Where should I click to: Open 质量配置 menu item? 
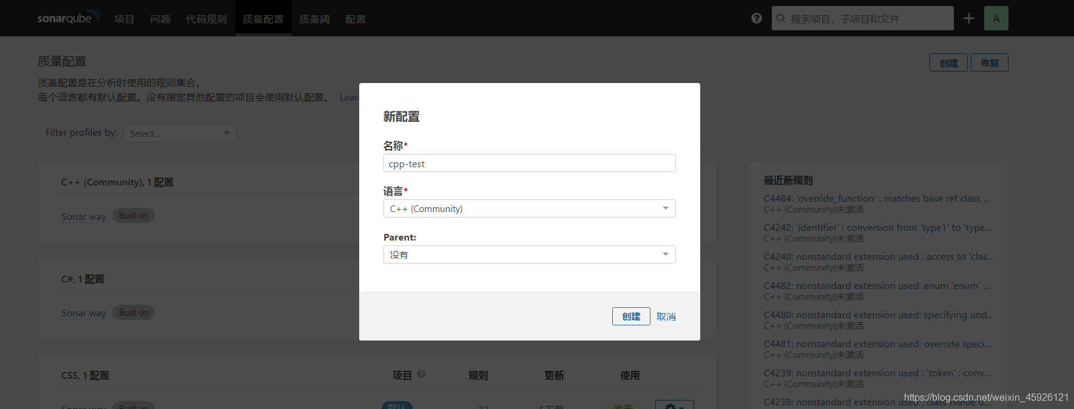[x=263, y=19]
